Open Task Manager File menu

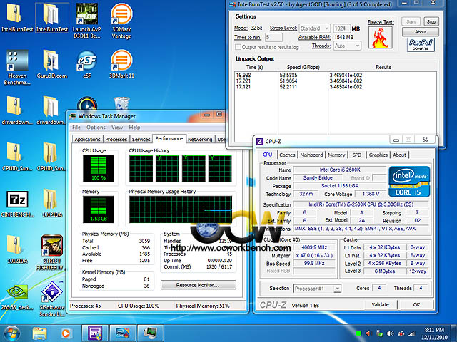coord(76,128)
